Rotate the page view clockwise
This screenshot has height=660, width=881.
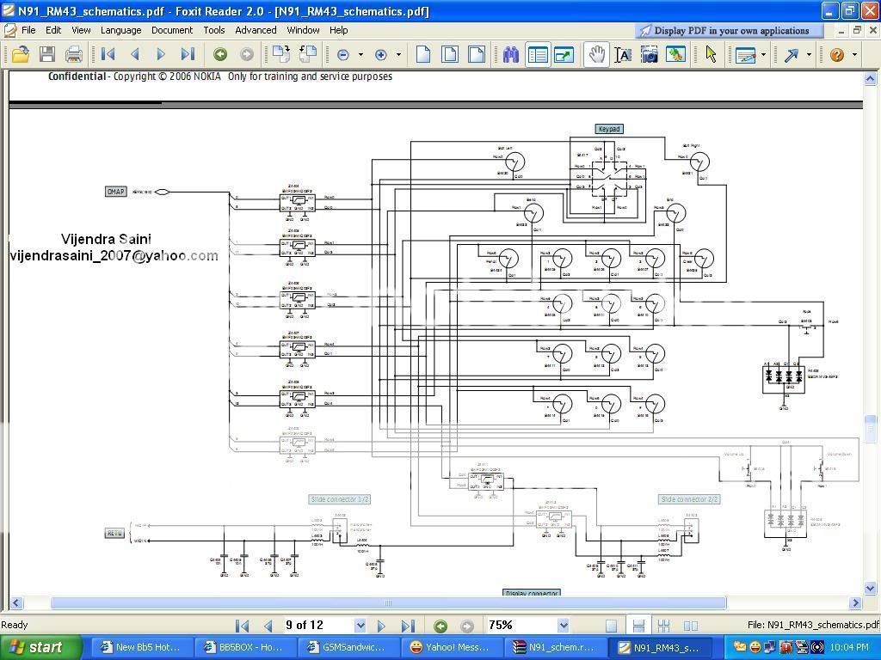pos(281,54)
